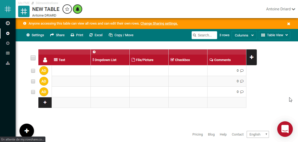298x142 pixels.
Task: Open the Antoine Driard user menu
Action: (281, 9)
